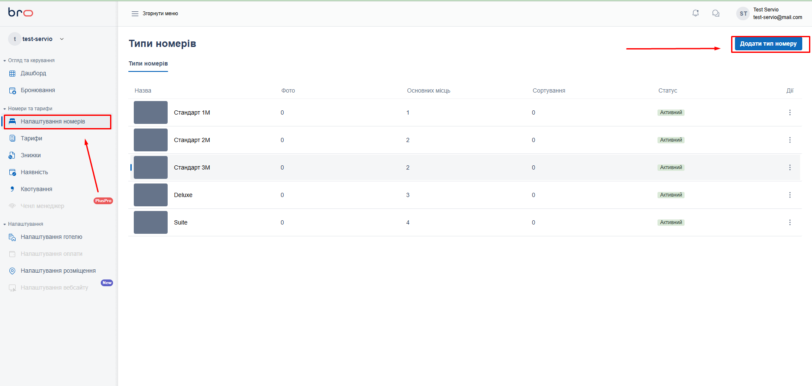Click the ST user avatar

(x=743, y=14)
